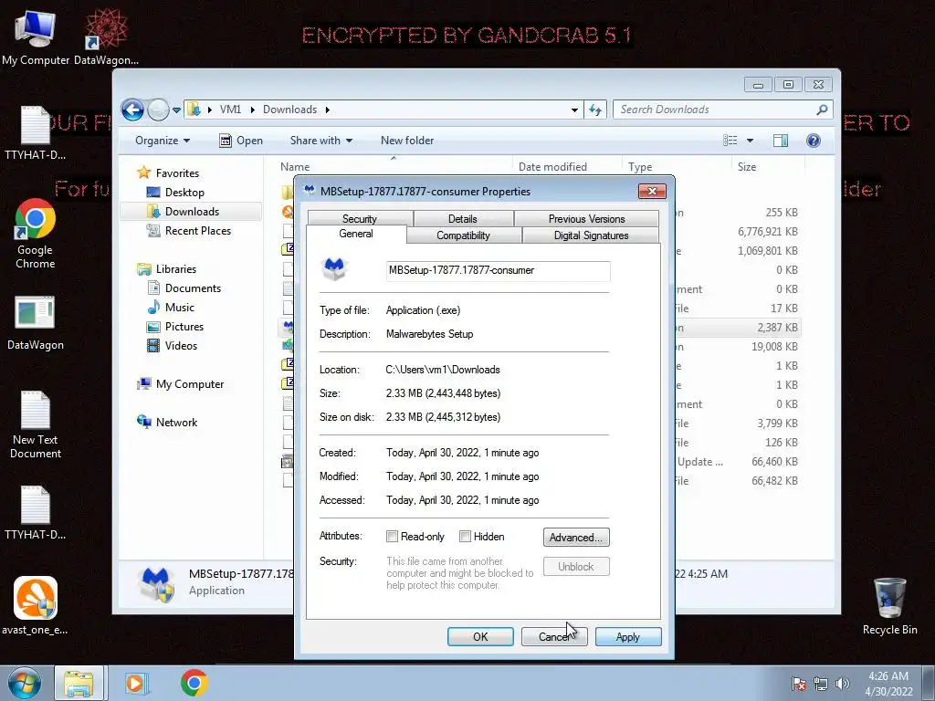Click Open in Explorer toolbar
This screenshot has height=701, width=935.
click(x=241, y=141)
